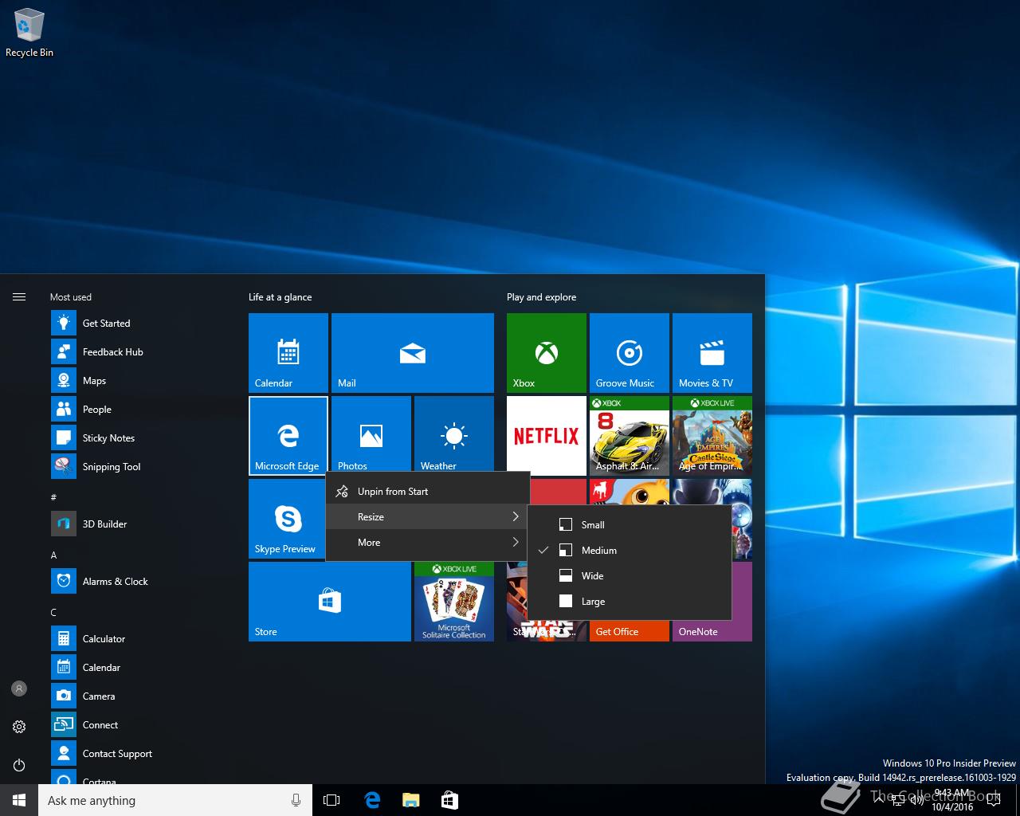This screenshot has height=816, width=1020.
Task: Click the Windows Start button
Action: tap(19, 800)
